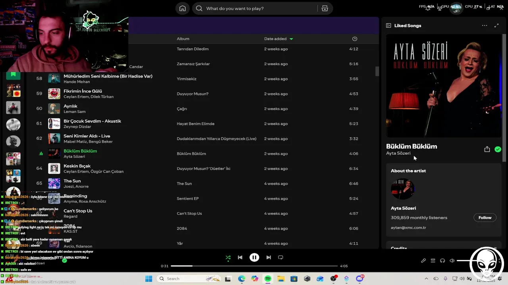Sort by duration clock icon
This screenshot has height=285, width=508.
[355, 39]
